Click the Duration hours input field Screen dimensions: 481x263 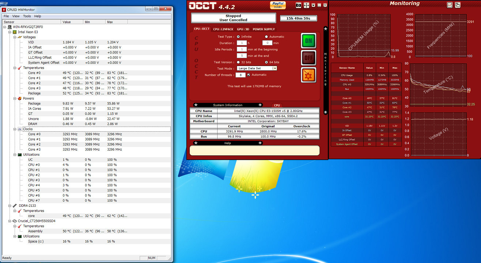point(241,43)
